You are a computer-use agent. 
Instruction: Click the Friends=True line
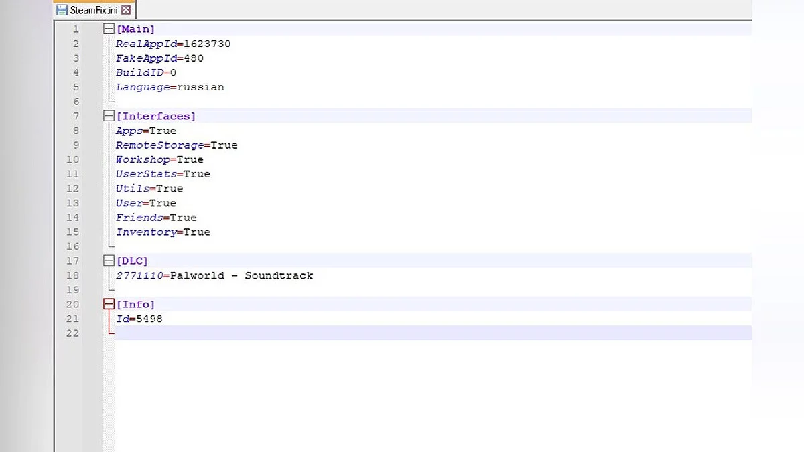coord(156,218)
